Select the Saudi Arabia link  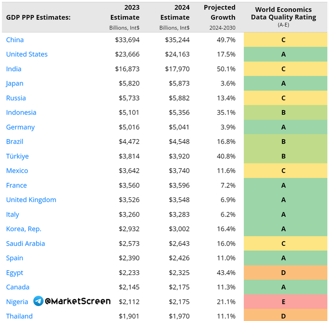(x=25, y=243)
